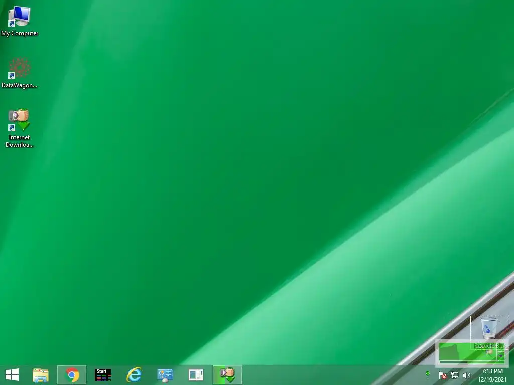Switch to Google Chrome in the taskbar
The height and width of the screenshot is (385, 514).
[72, 375]
